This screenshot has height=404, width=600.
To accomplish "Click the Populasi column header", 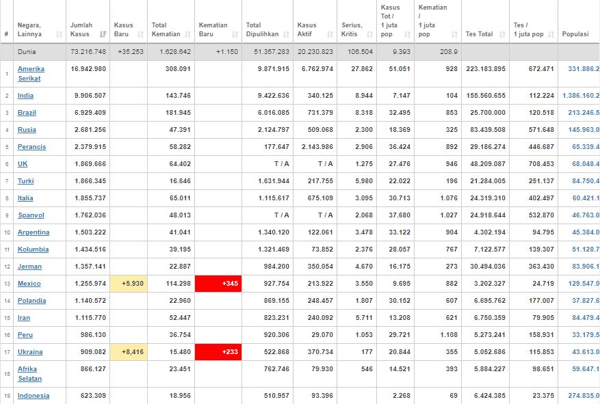I will 575,34.
